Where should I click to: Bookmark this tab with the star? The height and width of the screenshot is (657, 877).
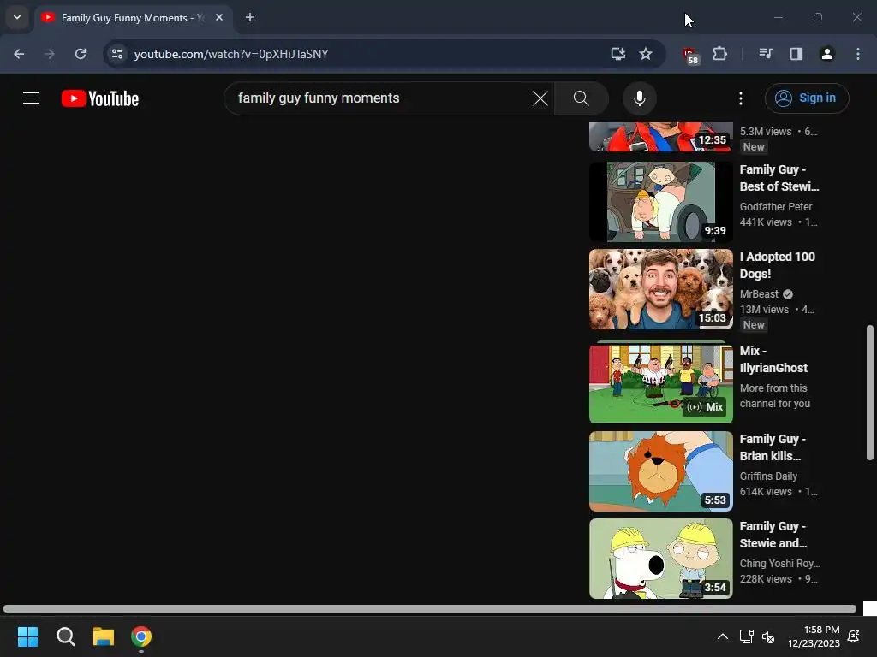click(646, 54)
